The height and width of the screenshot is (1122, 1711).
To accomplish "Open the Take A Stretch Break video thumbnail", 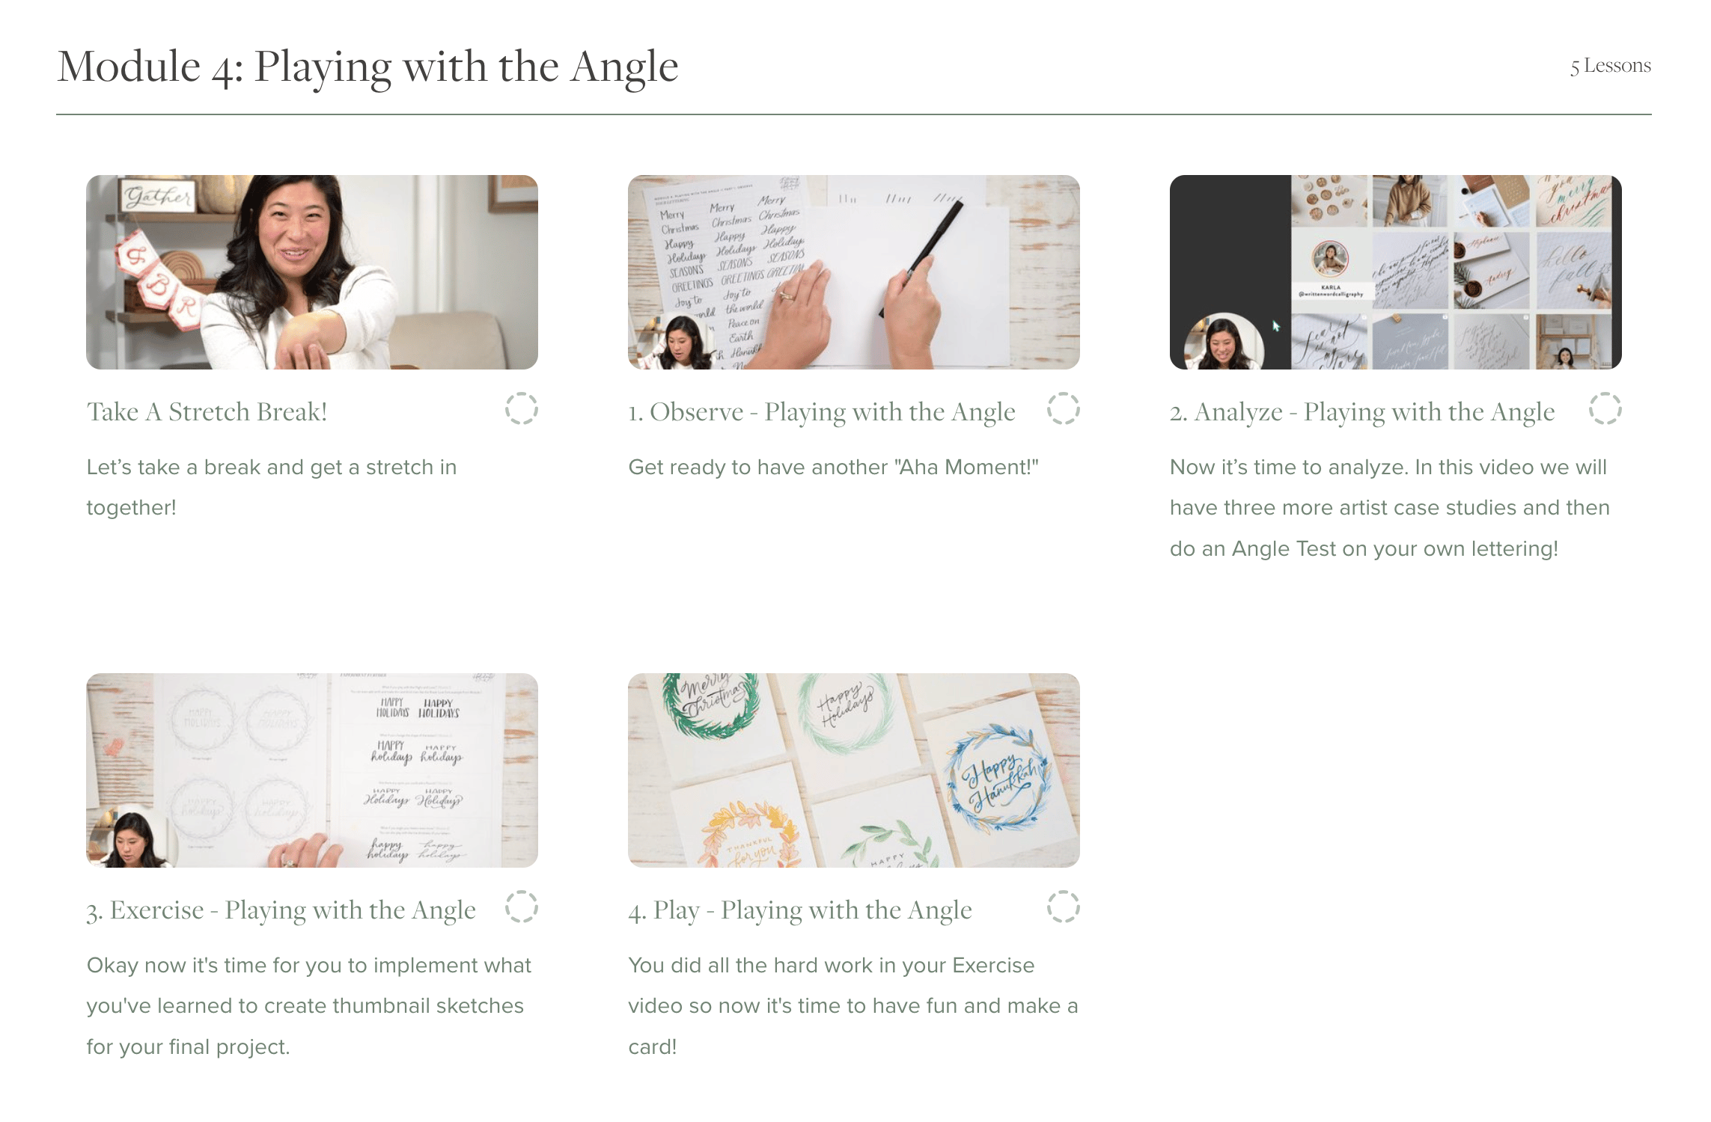I will (312, 272).
